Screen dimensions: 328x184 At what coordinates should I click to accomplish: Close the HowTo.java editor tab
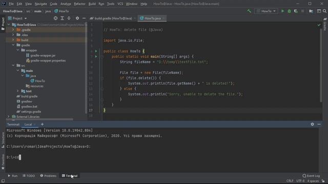pyautogui.click(x=164, y=18)
